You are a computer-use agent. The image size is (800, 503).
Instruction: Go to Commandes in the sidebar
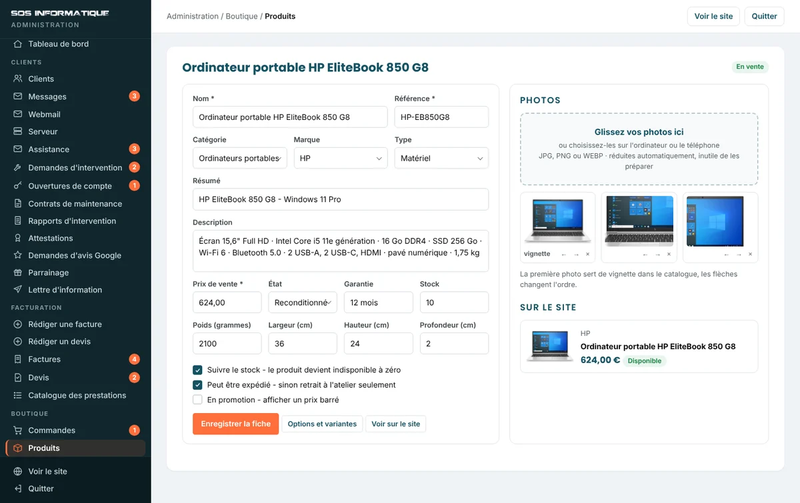75,430
